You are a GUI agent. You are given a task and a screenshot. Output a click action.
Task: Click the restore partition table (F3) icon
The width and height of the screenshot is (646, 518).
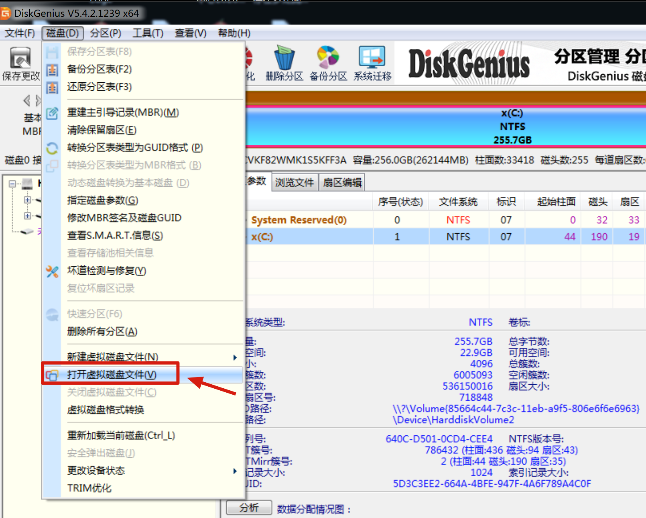(x=52, y=87)
